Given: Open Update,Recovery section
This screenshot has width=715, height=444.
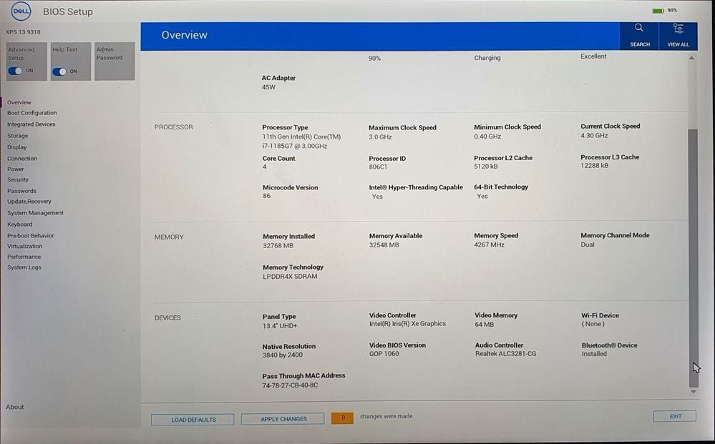Looking at the screenshot, I should pyautogui.click(x=29, y=202).
